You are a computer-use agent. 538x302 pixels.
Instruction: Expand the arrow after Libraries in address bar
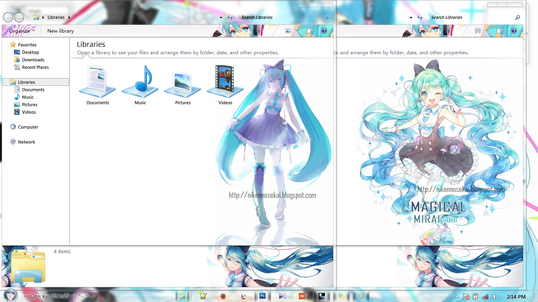click(69, 17)
